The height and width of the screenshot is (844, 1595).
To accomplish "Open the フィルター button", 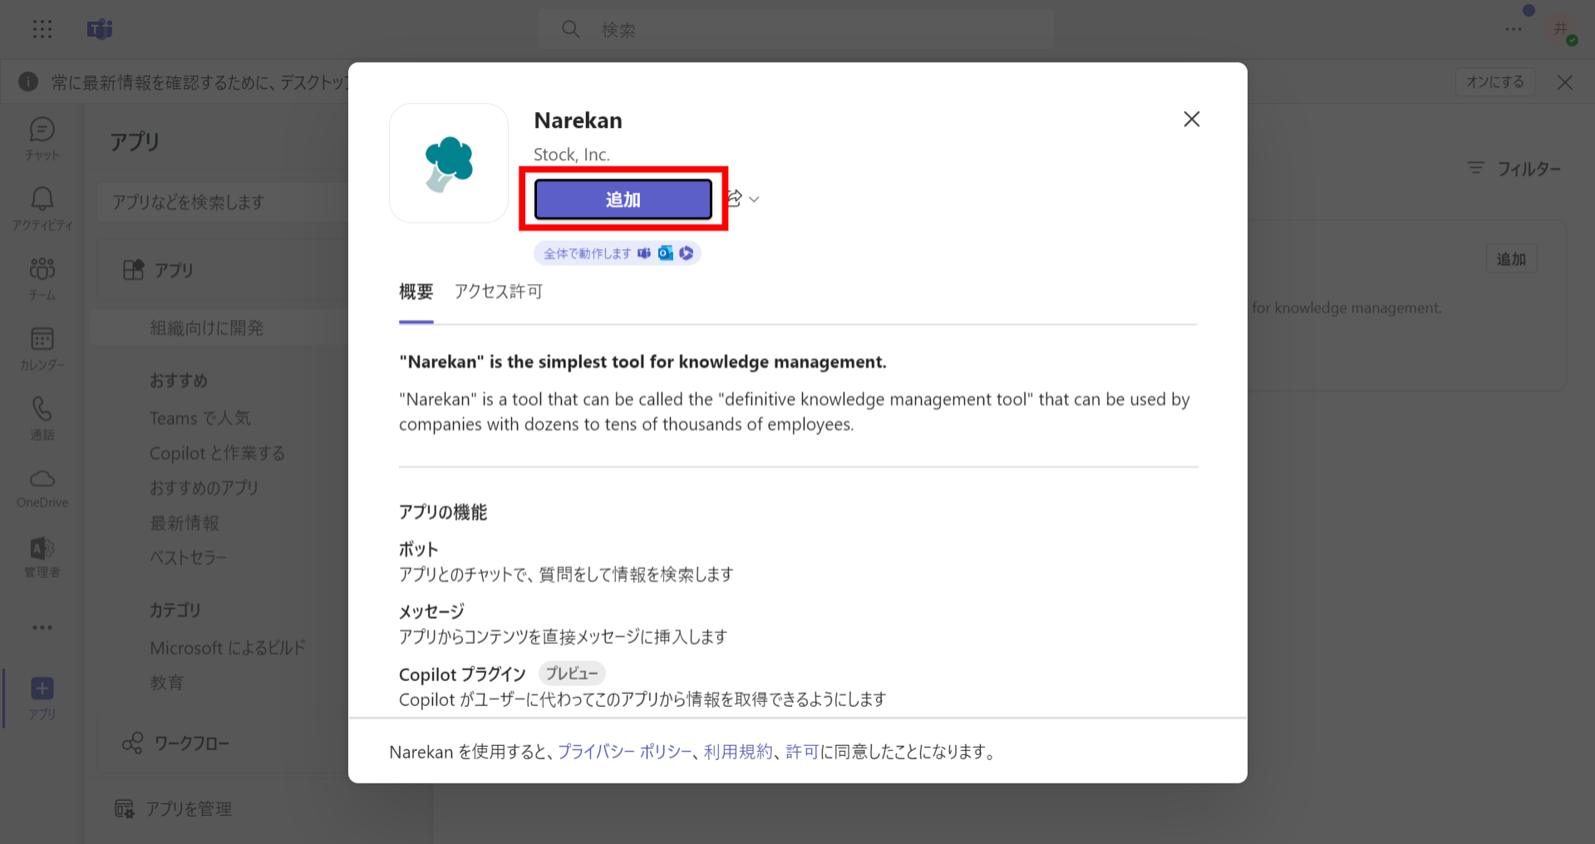I will [x=1514, y=169].
